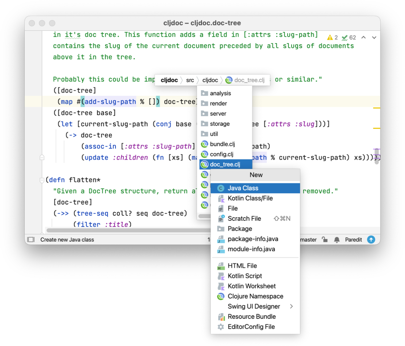The image size is (405, 346).
Task: Open the render folder
Action: (x=225, y=103)
